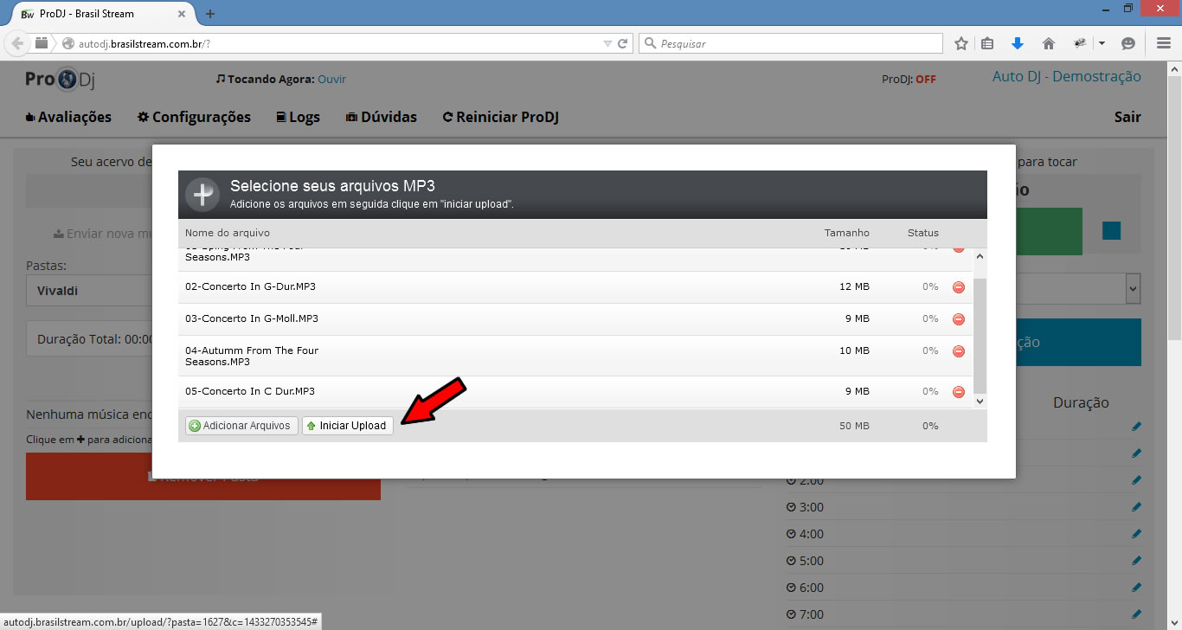Open a new browser tab
The image size is (1182, 630).
(210, 14)
